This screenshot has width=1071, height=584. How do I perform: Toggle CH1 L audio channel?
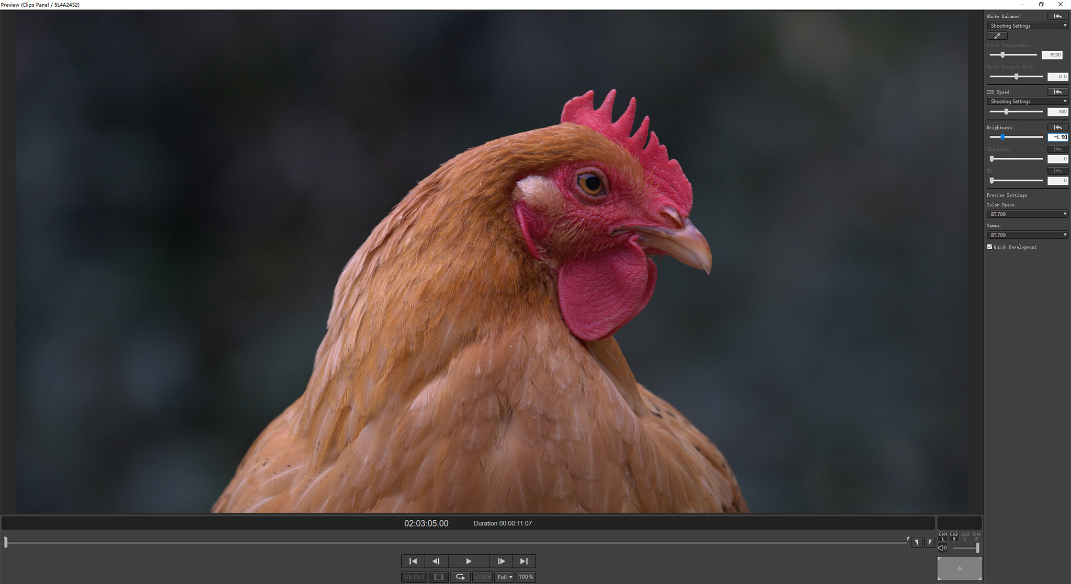click(943, 536)
